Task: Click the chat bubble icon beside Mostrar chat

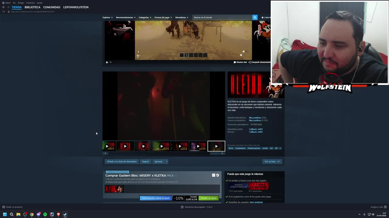Action: [235, 62]
